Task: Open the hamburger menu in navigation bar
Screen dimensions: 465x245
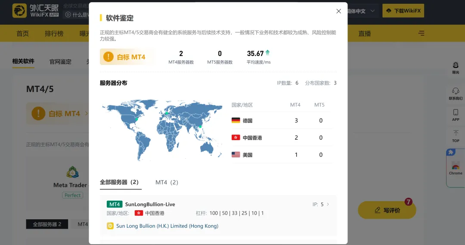Action: point(421,33)
